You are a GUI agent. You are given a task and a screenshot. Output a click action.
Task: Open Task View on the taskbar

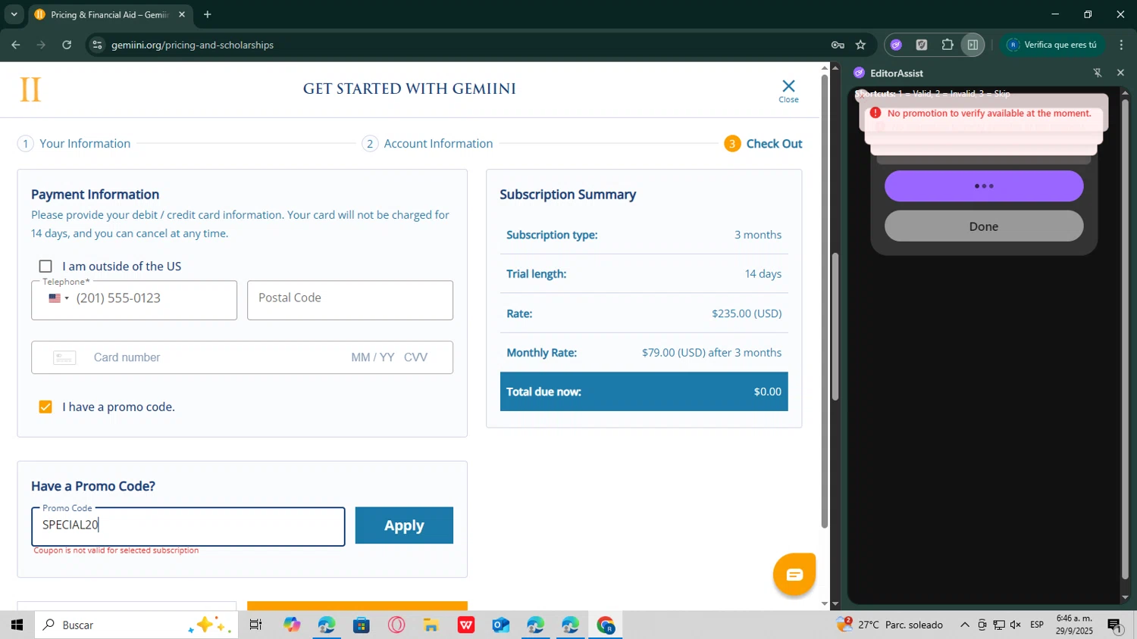click(255, 625)
